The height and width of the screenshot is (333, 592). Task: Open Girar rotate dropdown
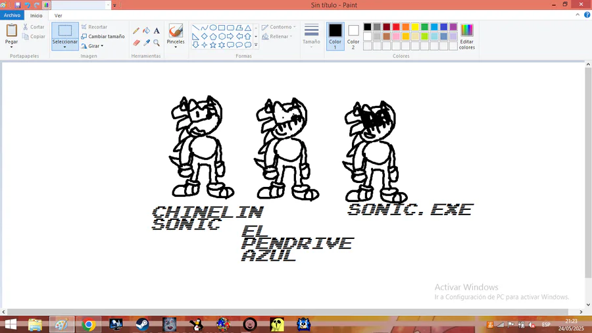(x=92, y=45)
